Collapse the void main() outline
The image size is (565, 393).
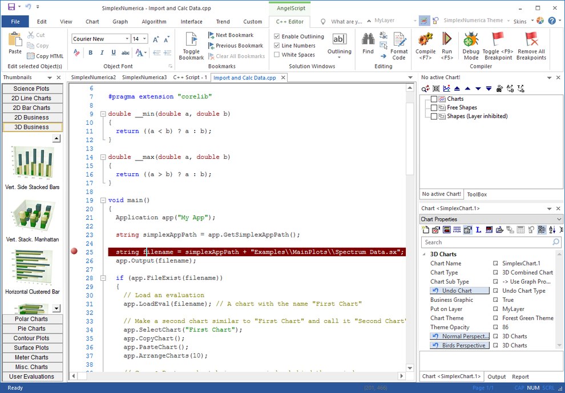point(103,200)
